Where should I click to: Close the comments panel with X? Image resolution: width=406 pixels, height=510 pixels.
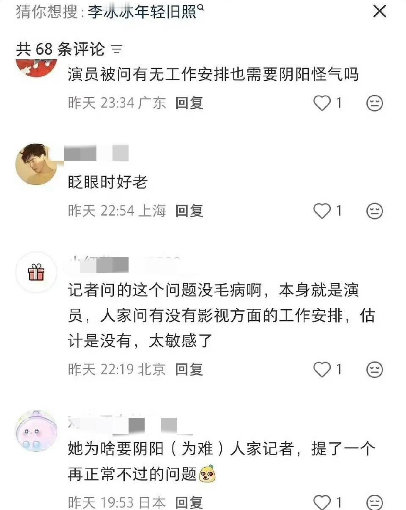(379, 11)
